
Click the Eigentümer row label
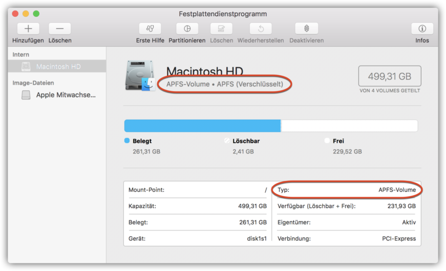[294, 223]
